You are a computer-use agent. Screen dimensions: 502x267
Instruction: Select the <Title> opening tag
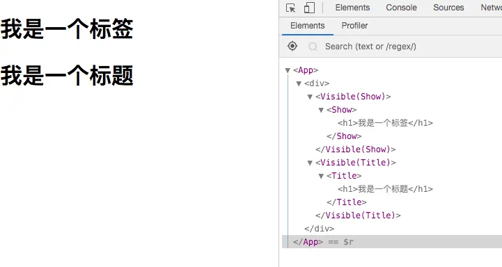344,175
